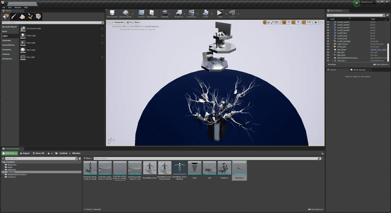391x213 pixels.
Task: Click the camera speed viewport button
Action: [316, 23]
